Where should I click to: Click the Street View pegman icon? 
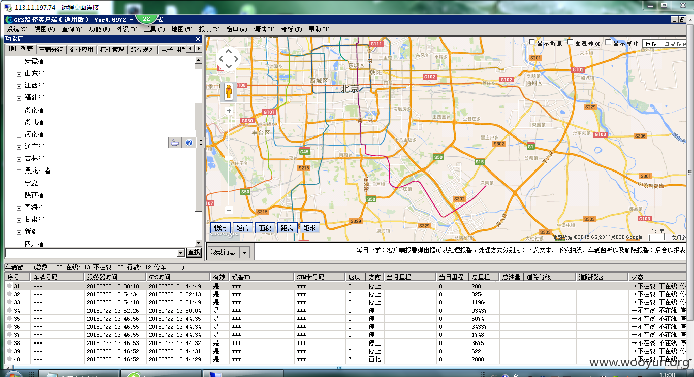[x=229, y=92]
